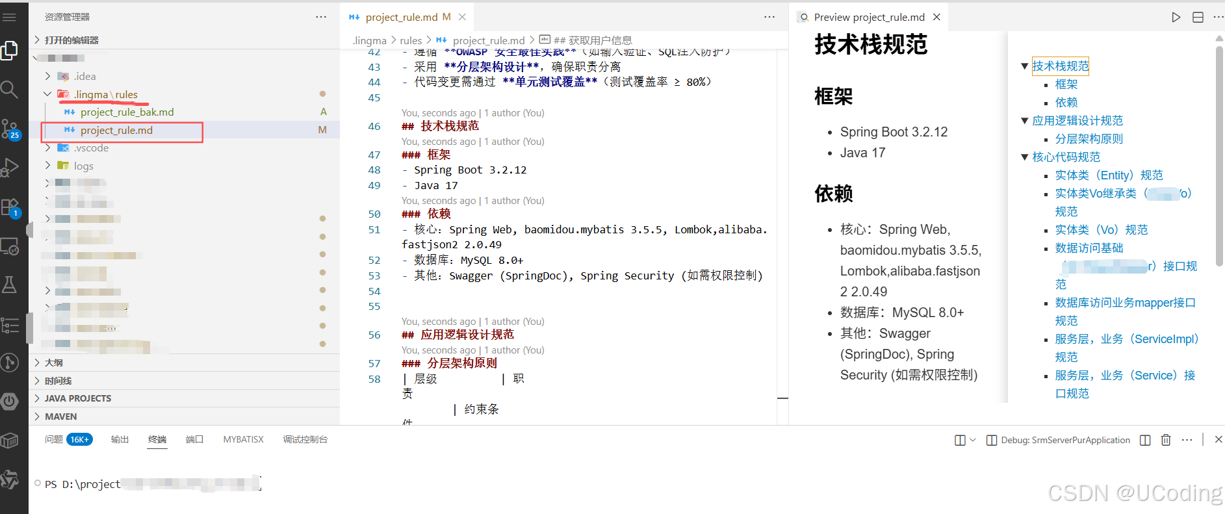Click line number 52 in the editor
The height and width of the screenshot is (514, 1225).
pos(374,261)
